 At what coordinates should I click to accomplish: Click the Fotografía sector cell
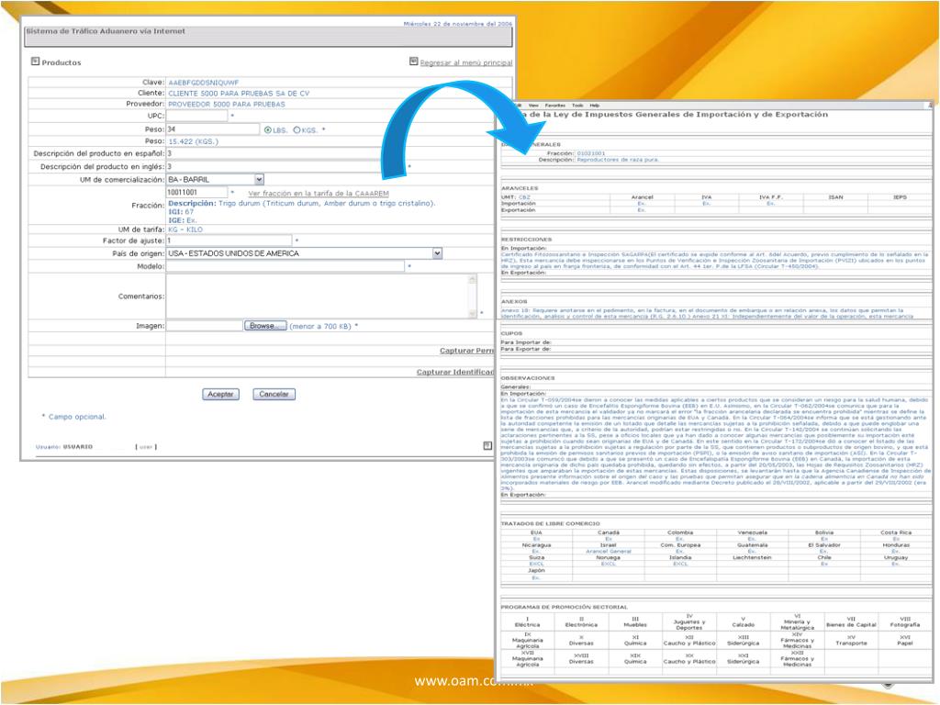click(904, 621)
